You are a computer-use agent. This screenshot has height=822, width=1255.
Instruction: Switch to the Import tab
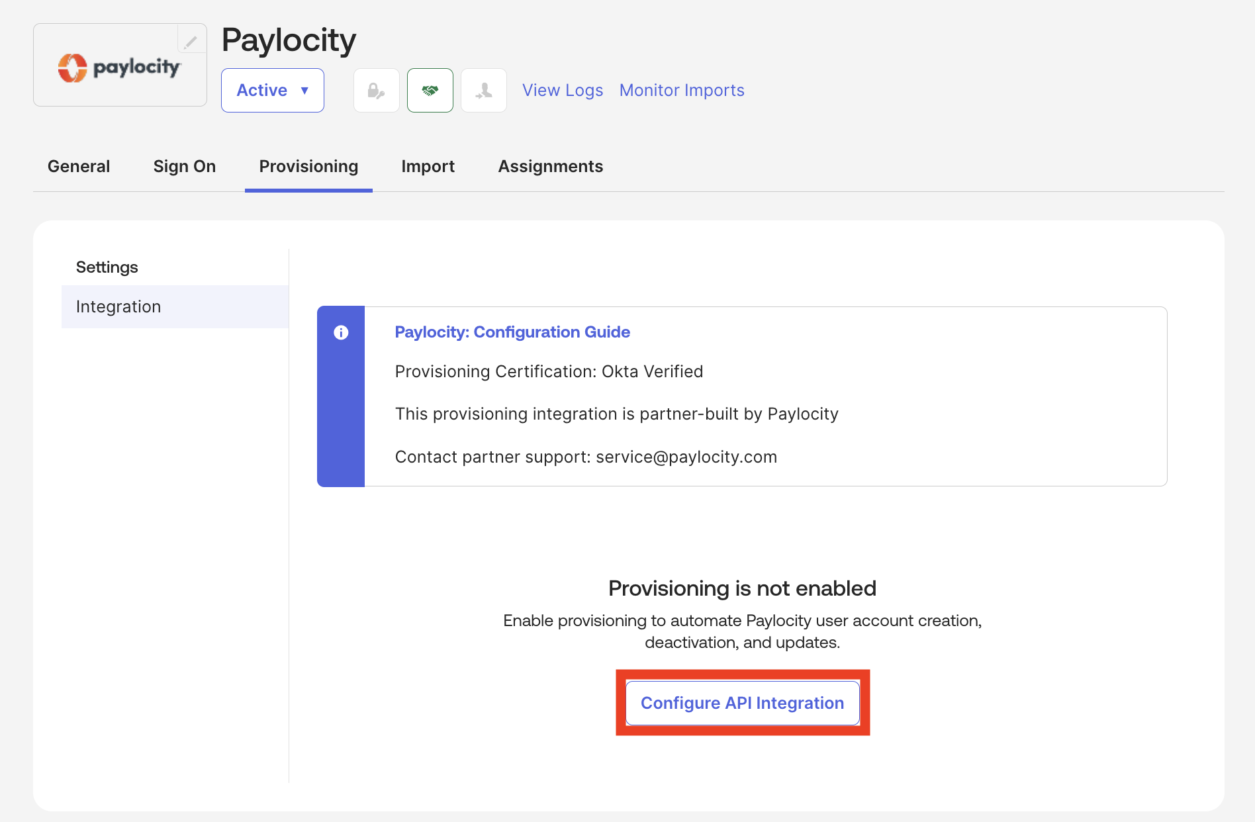point(428,166)
